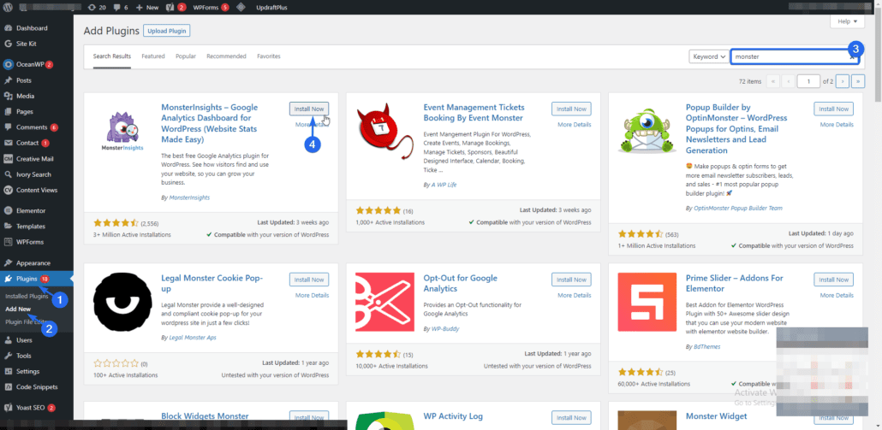Switch to Recommended tab

point(226,56)
